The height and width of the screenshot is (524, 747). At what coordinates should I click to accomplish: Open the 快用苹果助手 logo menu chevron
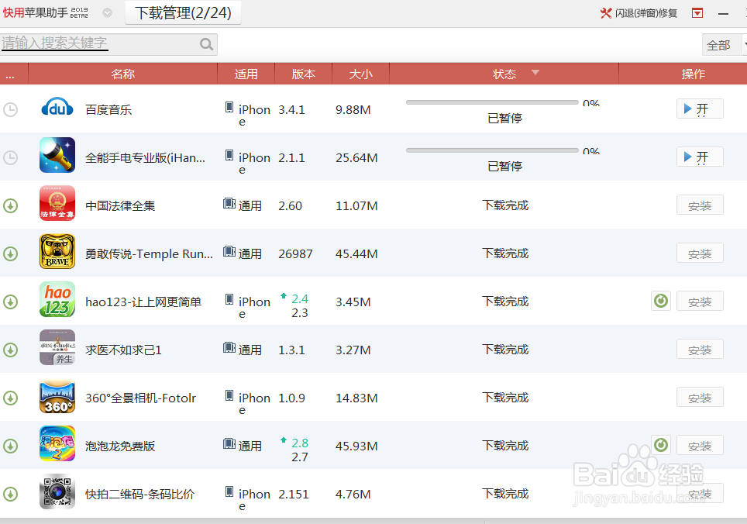(107, 12)
